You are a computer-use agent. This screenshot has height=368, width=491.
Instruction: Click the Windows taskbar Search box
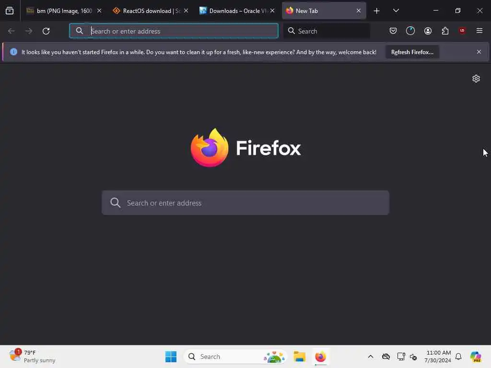click(235, 356)
